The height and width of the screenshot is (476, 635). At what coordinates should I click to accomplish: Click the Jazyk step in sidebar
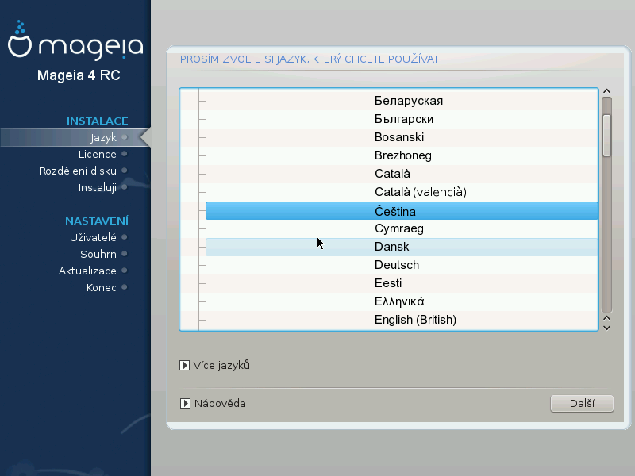[103, 137]
